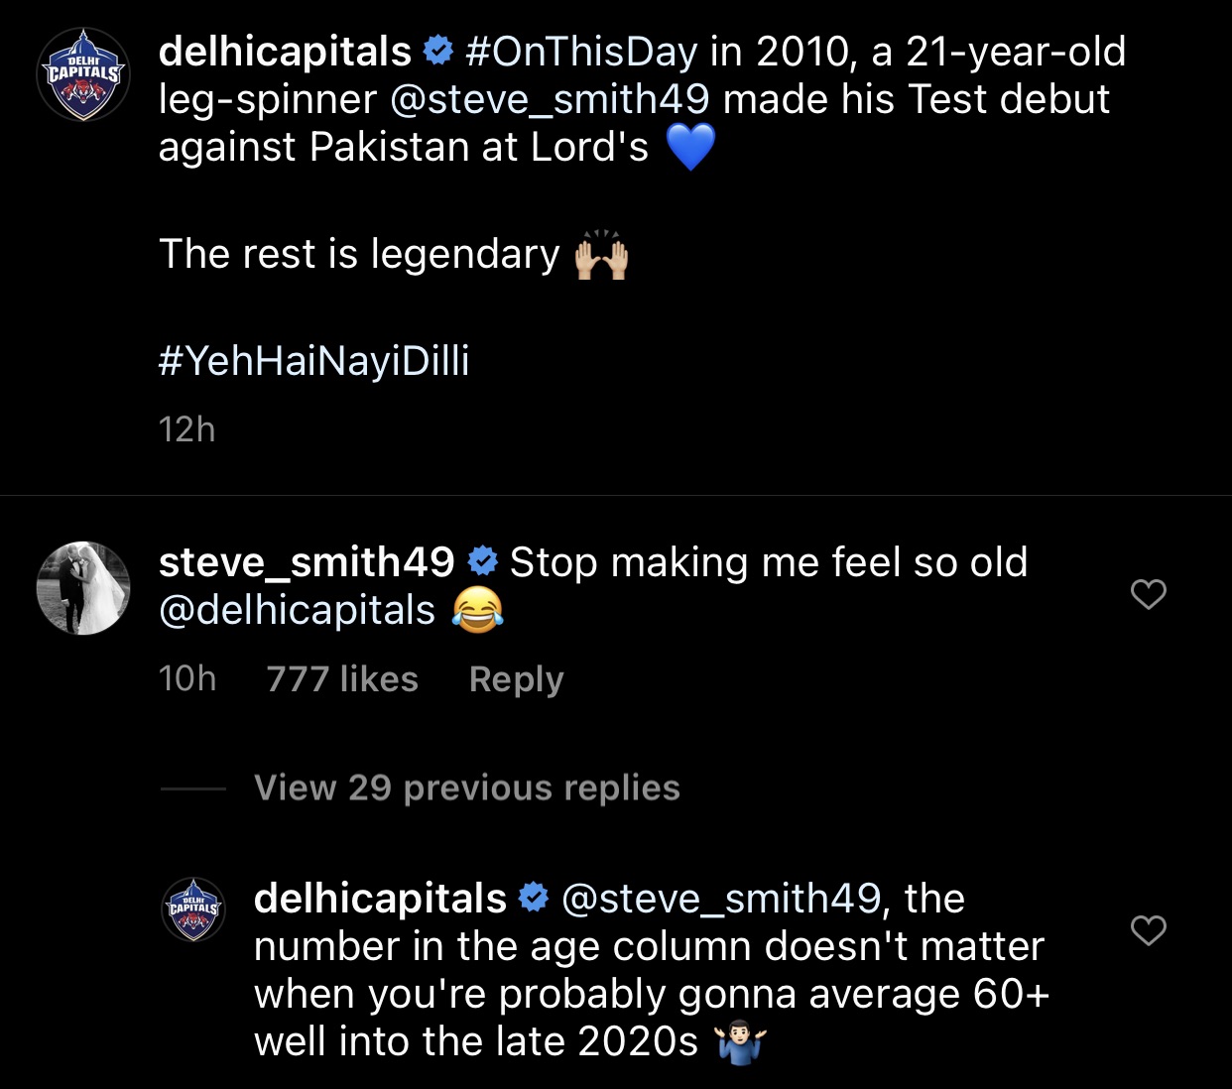Open @steve_smith49 mention in the caption
1232x1089 pixels.
(x=551, y=99)
